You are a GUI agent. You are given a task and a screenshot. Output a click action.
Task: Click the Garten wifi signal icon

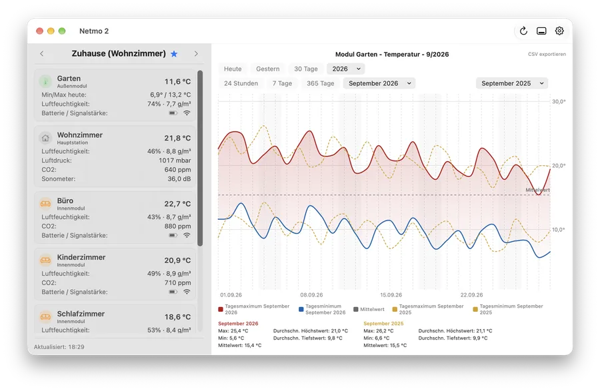click(x=187, y=113)
